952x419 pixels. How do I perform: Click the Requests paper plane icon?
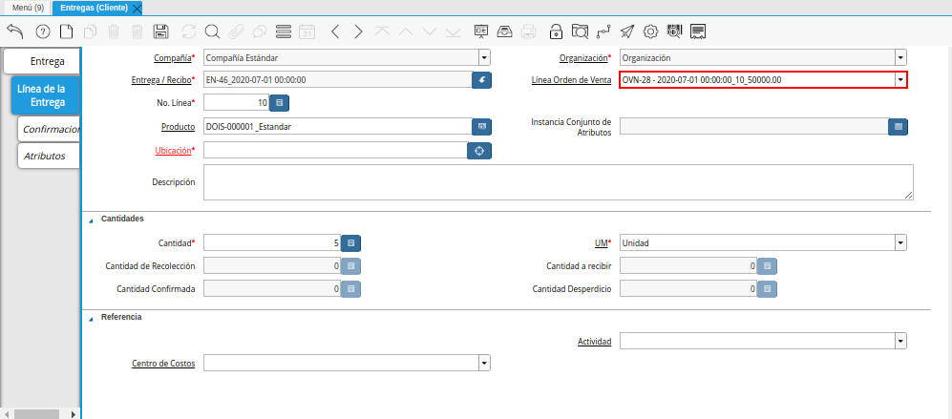point(627,31)
